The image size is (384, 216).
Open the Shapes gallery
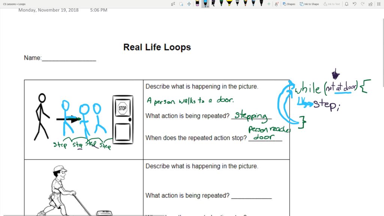point(288,4)
